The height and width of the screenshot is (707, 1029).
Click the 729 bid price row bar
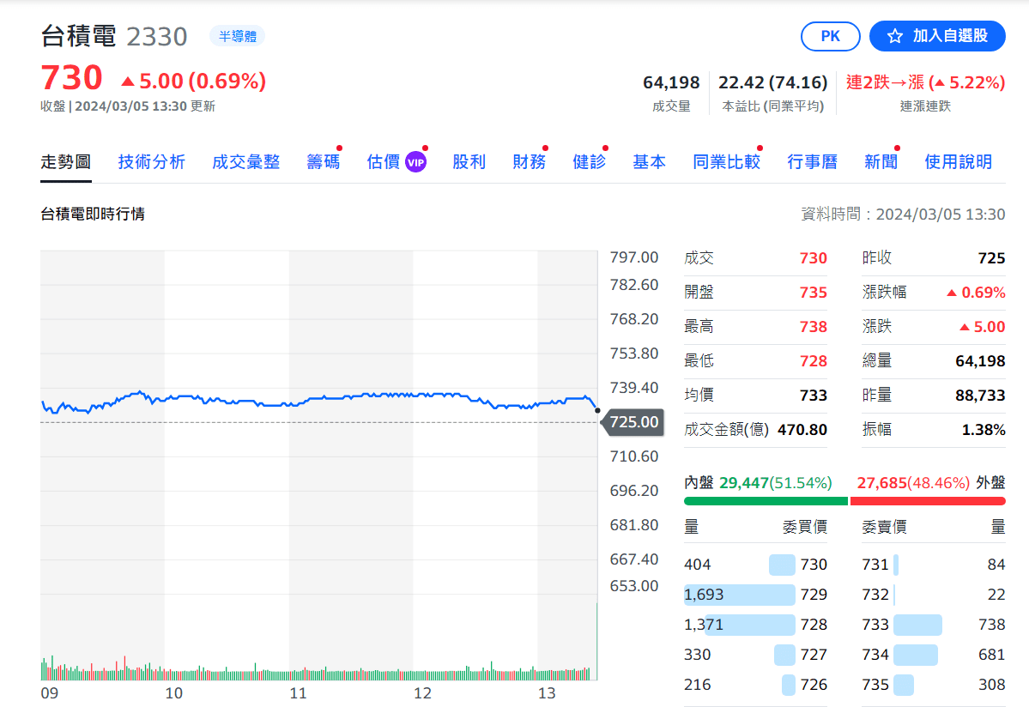(740, 595)
